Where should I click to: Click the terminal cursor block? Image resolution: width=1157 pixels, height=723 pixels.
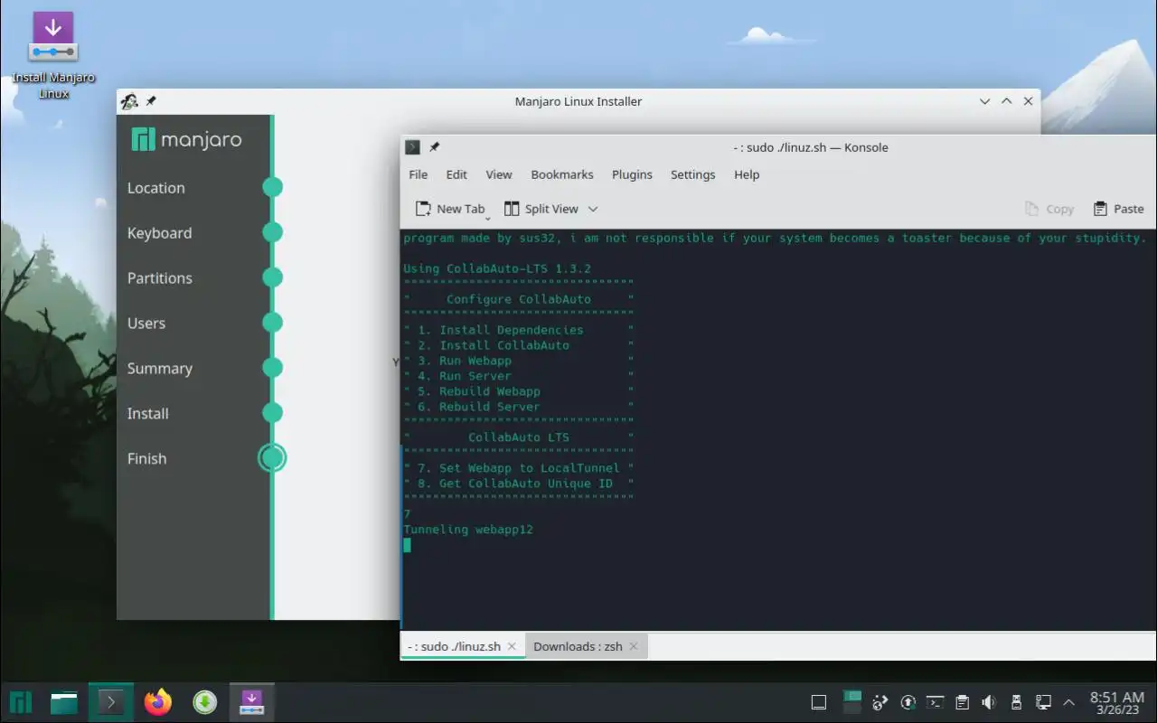click(x=407, y=545)
